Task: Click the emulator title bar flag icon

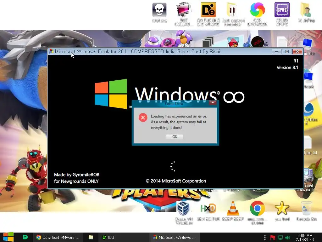Action: [51, 51]
